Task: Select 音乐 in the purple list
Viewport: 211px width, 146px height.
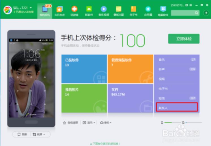Action: click(177, 60)
